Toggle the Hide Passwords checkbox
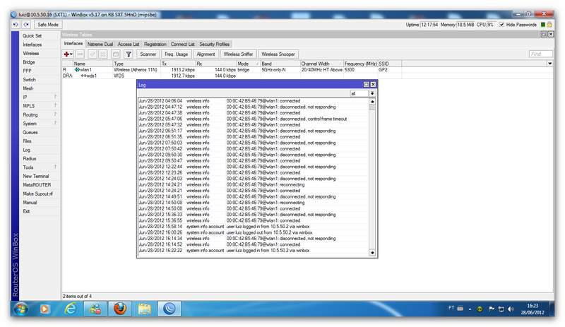 501,25
